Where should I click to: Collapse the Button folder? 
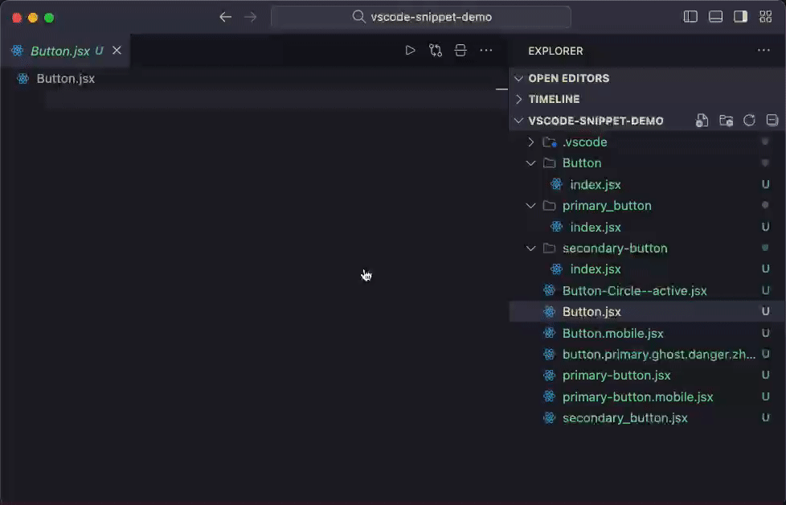(x=530, y=162)
